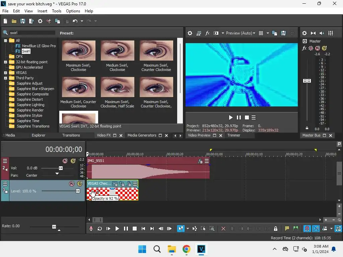Image resolution: width=343 pixels, height=257 pixels.
Task: Open Video Preview project settings gear
Action: coord(190,33)
